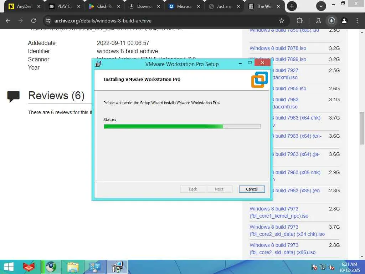Image resolution: width=365 pixels, height=274 pixels.
Task: Open a new browser tab
Action: [292, 6]
